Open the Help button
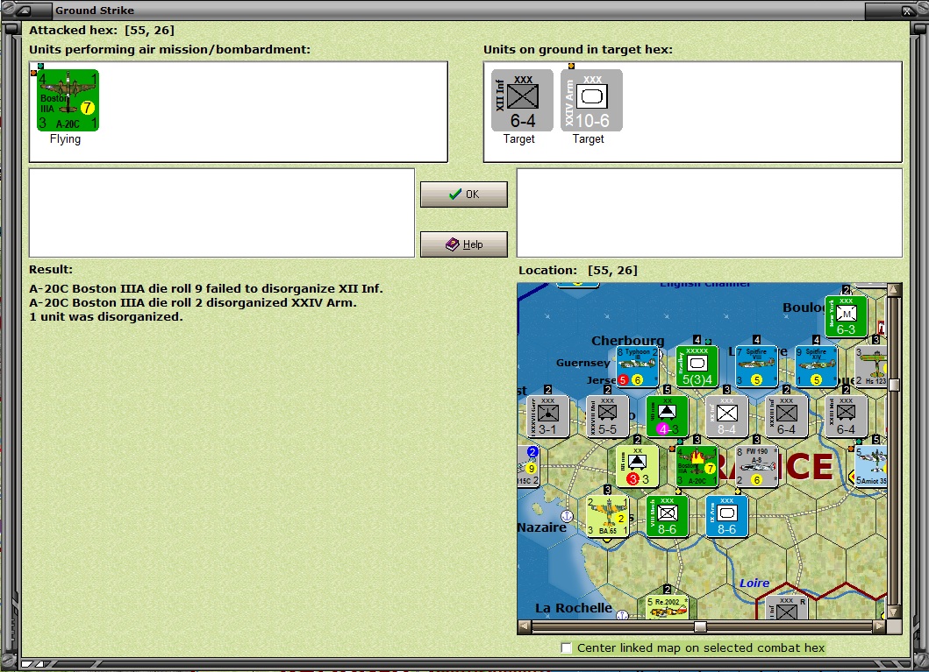 [x=464, y=244]
